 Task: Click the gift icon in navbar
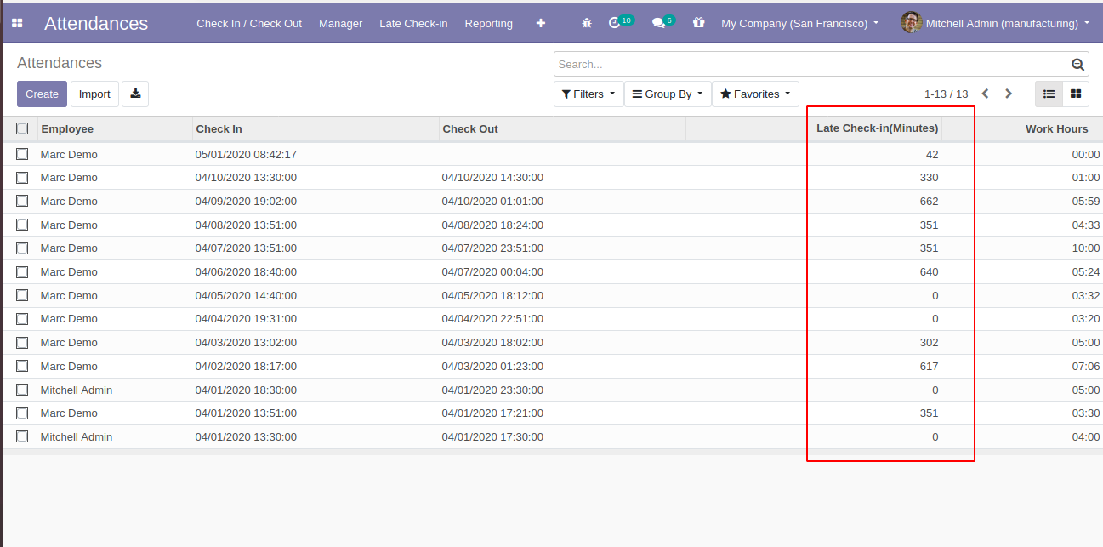(x=699, y=23)
